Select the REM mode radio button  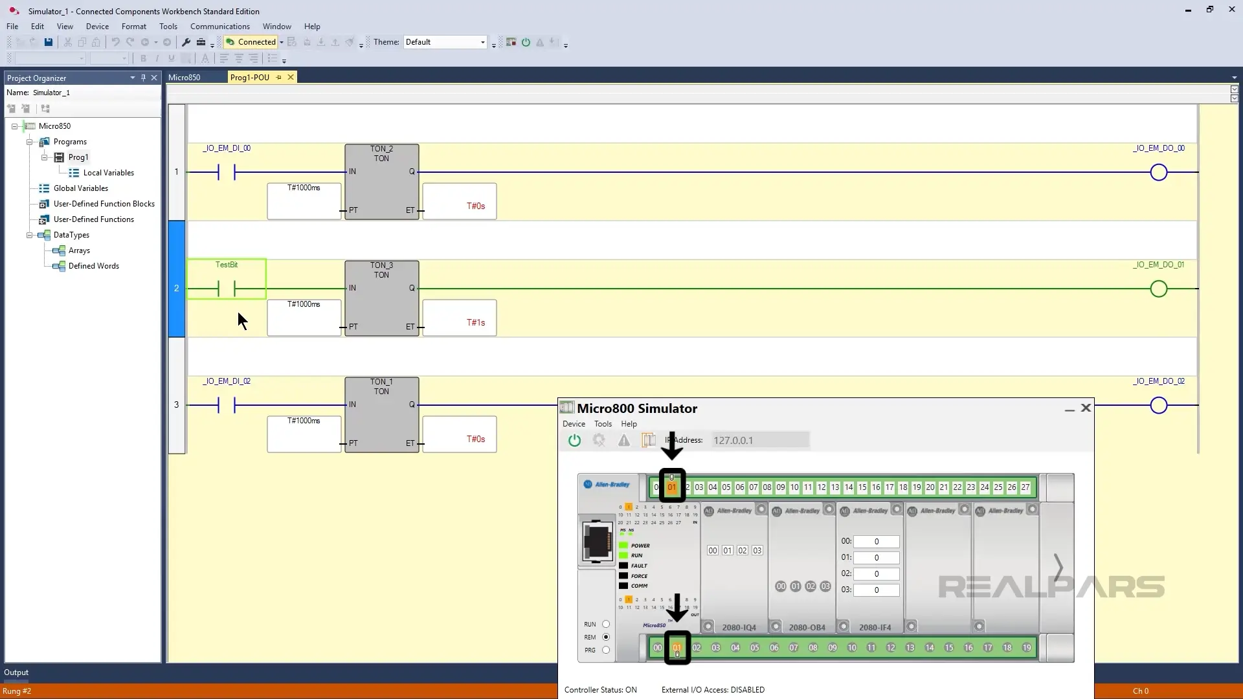click(606, 637)
